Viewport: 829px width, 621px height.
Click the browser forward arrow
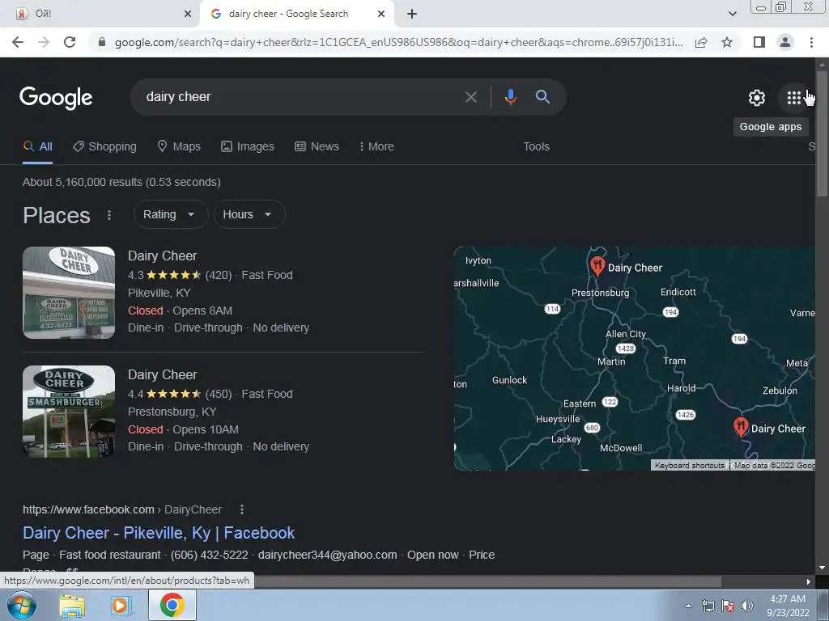coord(44,42)
